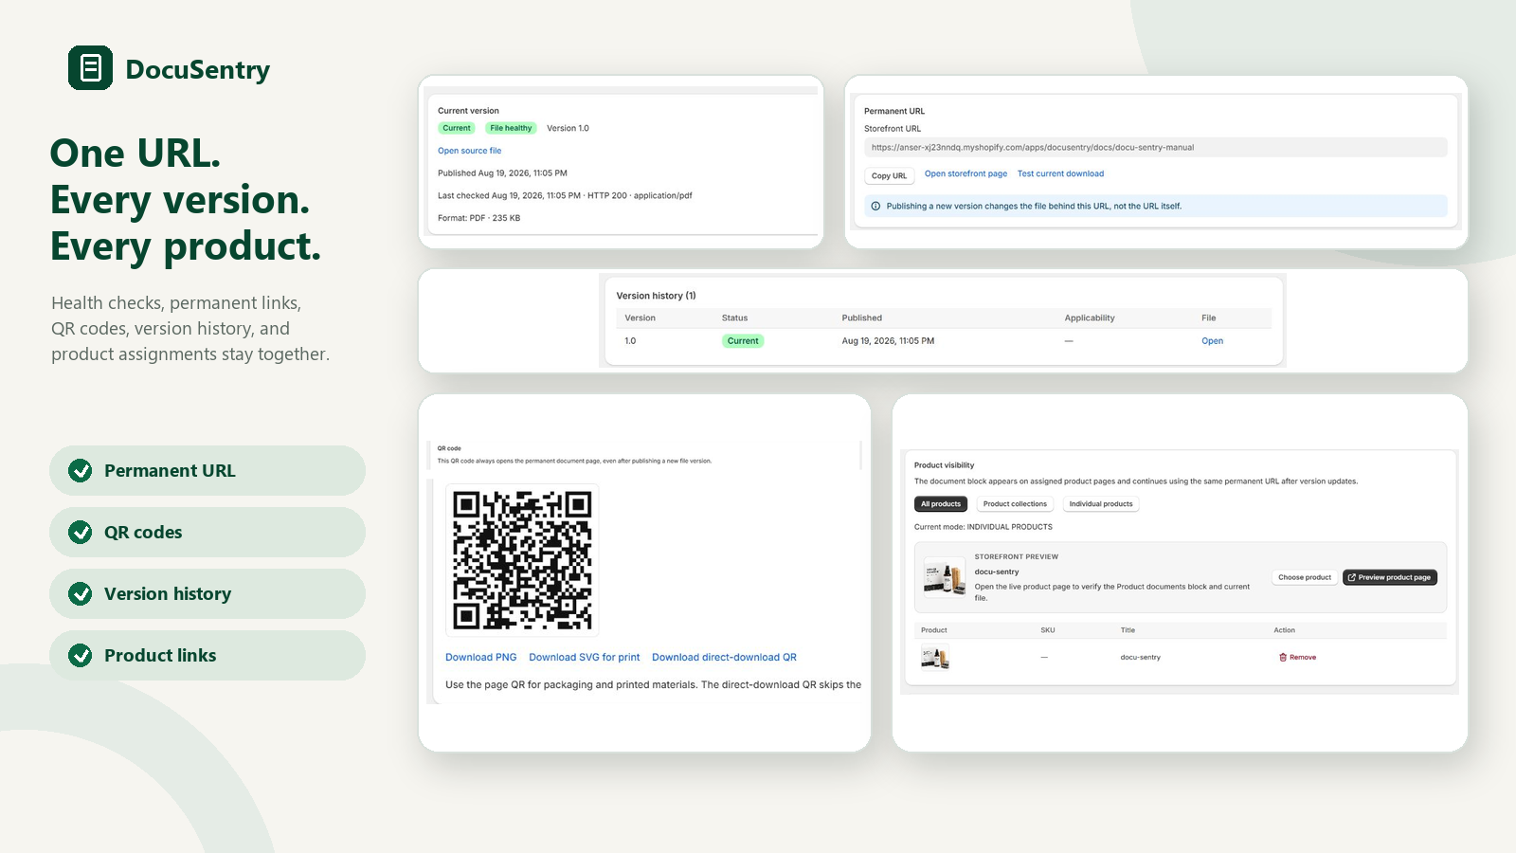This screenshot has height=853, width=1516.
Task: Click the QR code image
Action: (522, 560)
